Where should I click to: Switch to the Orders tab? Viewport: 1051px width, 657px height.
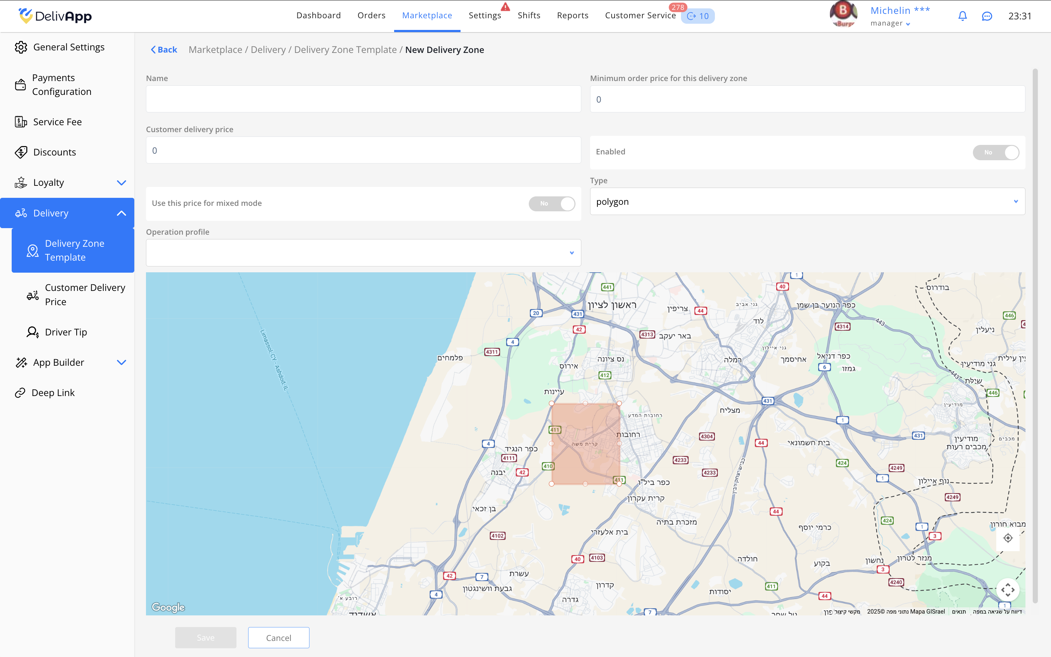[371, 16]
